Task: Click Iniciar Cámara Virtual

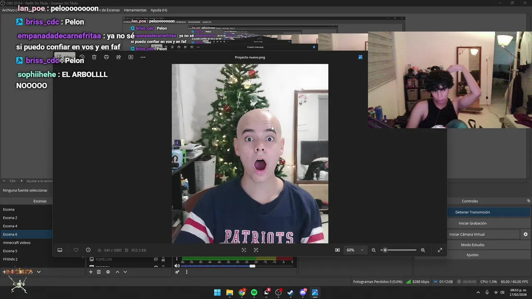Action: 467,234
